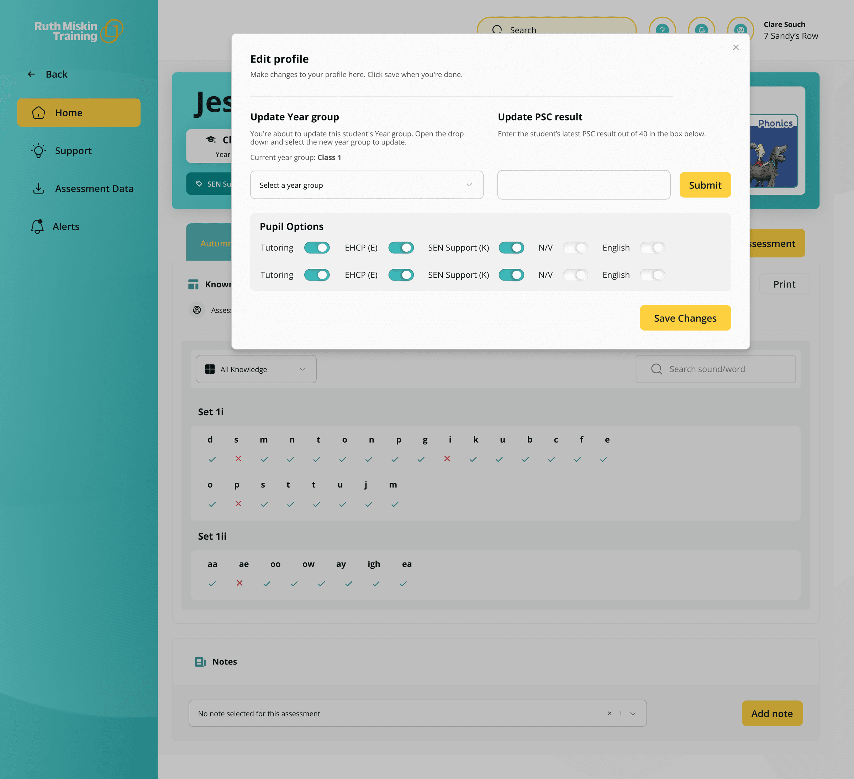
Task: Enable second-row N/V switch
Action: (575, 275)
